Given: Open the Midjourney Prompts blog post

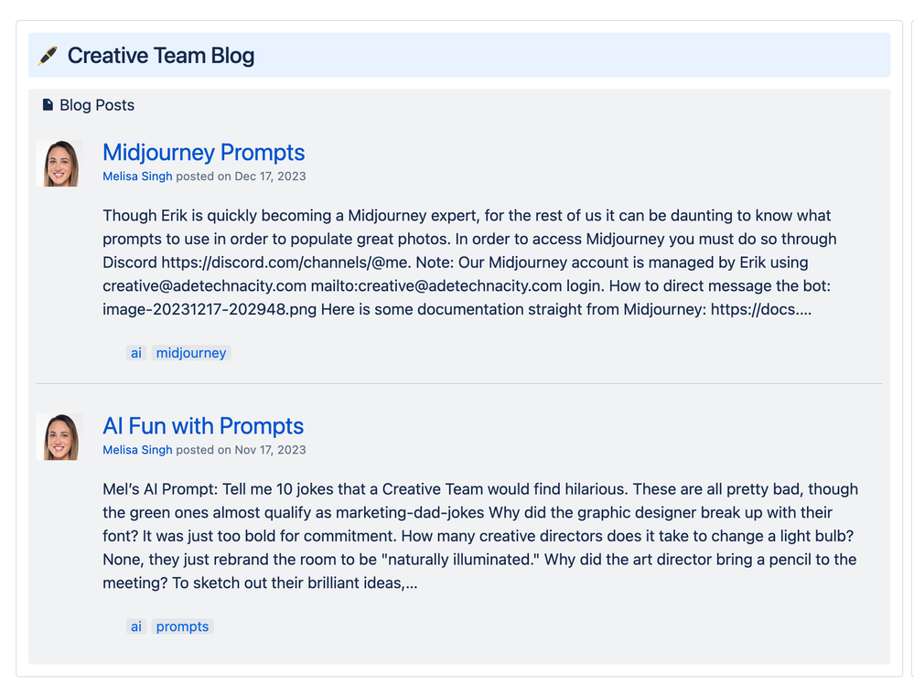Looking at the screenshot, I should (203, 152).
